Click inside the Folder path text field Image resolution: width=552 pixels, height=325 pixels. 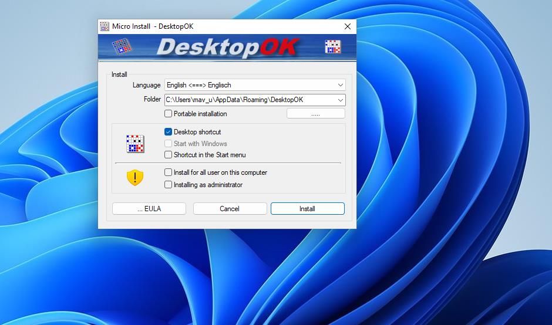(247, 100)
